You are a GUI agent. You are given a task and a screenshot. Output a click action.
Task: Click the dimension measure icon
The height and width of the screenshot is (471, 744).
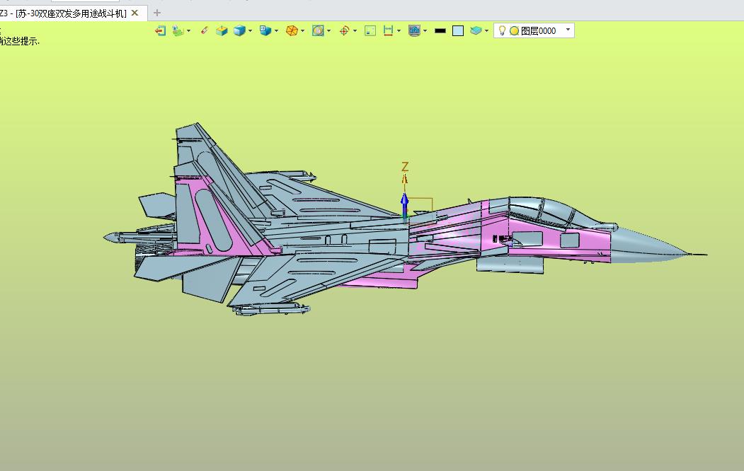388,31
